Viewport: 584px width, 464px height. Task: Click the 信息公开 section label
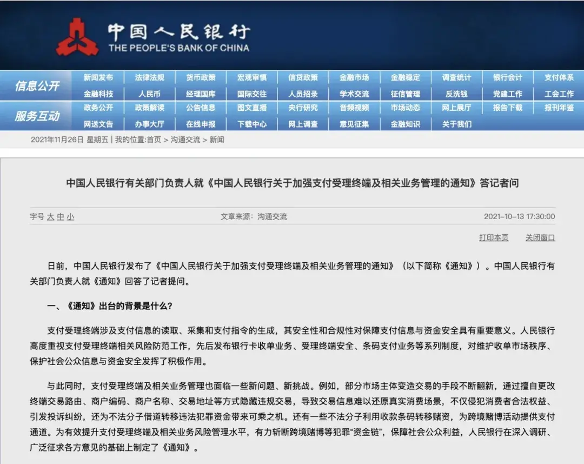coord(37,85)
